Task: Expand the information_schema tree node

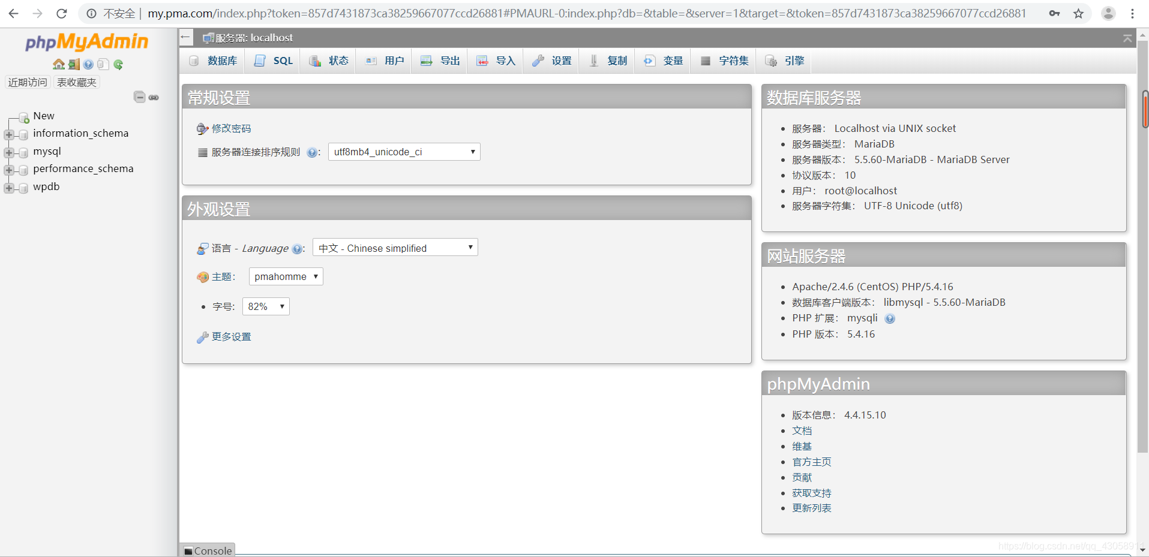Action: point(9,134)
